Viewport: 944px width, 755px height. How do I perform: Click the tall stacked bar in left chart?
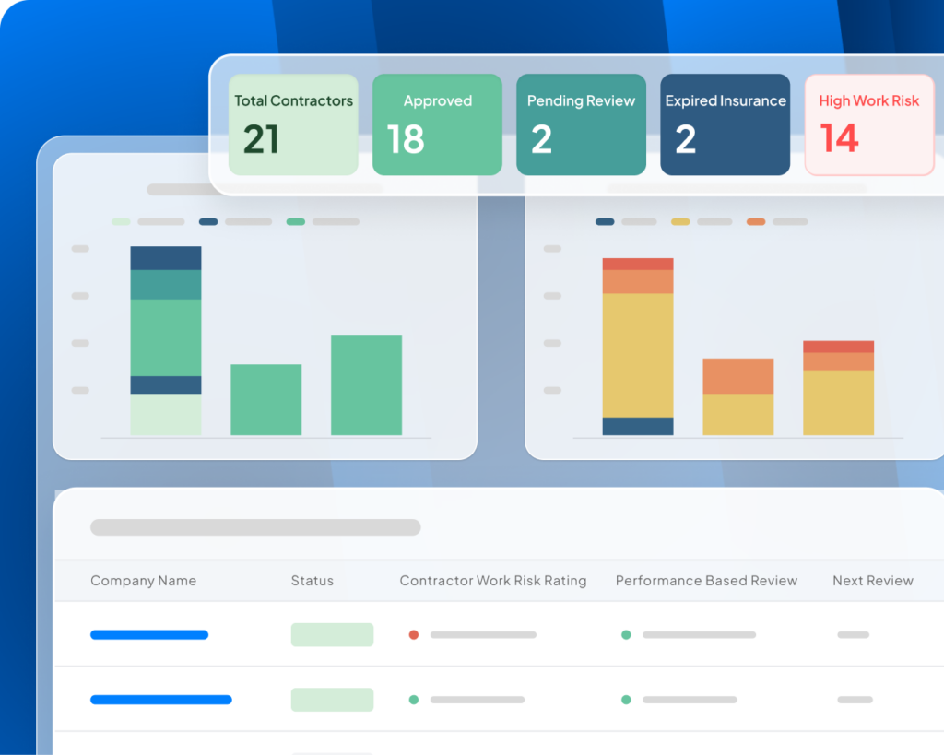tap(166, 341)
